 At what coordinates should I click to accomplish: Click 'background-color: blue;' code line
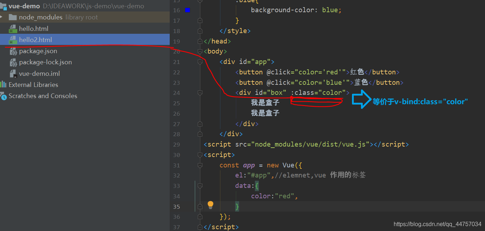pos(296,10)
